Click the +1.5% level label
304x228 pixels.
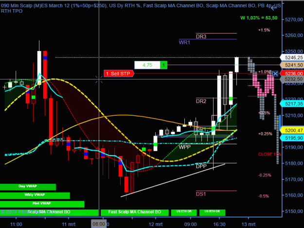tap(264, 30)
